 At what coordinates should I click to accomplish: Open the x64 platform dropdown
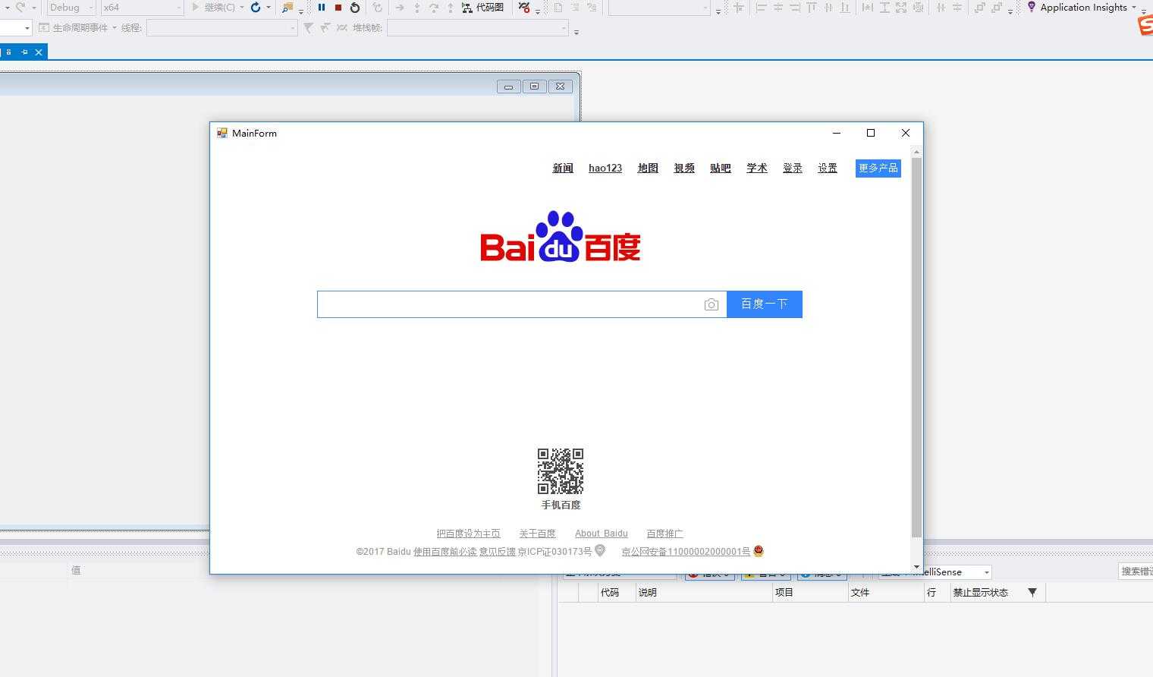click(x=142, y=8)
